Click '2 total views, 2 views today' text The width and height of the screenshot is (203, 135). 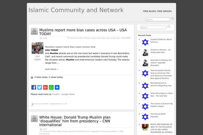pyautogui.click(x=49, y=77)
